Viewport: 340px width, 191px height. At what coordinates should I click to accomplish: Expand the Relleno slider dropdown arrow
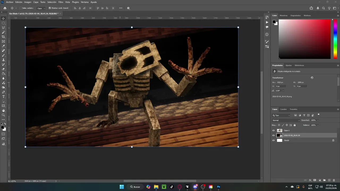(318, 125)
